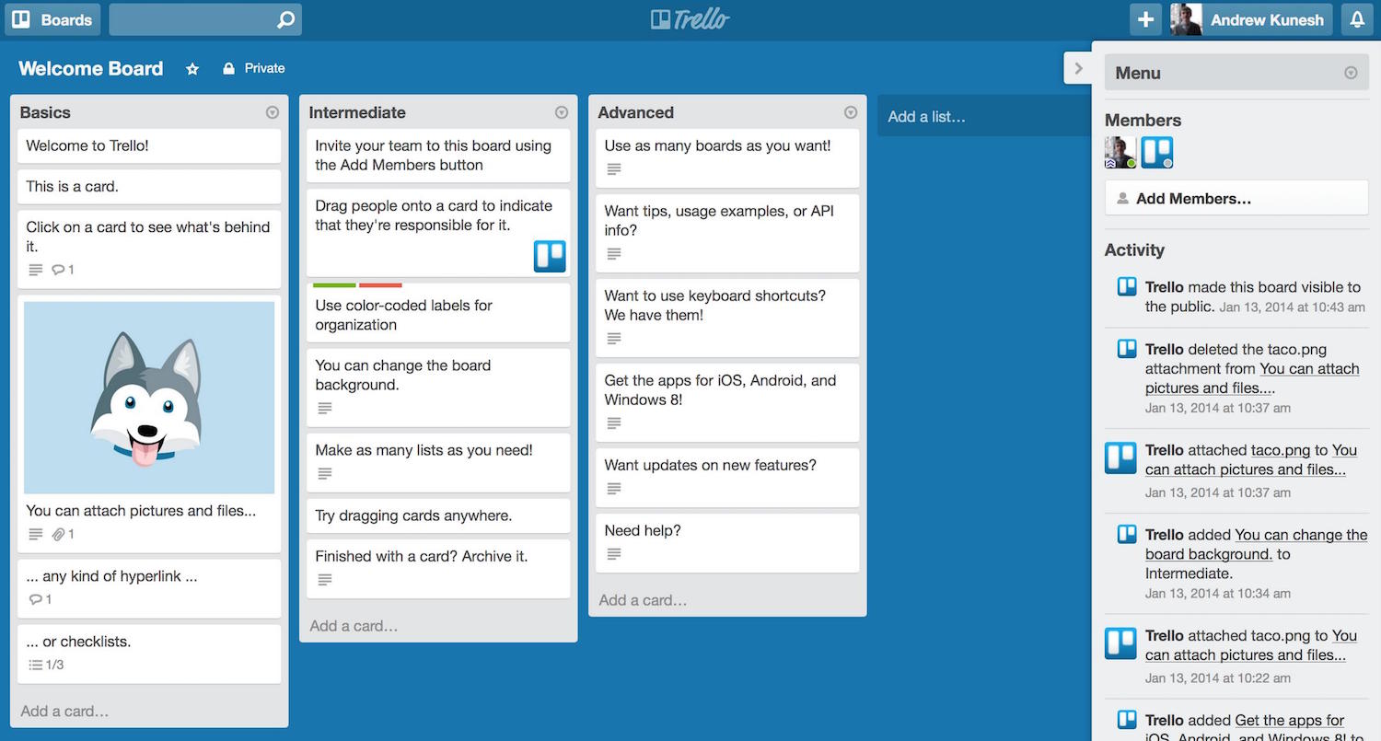This screenshot has width=1381, height=741.
Task: Open the Intermediate list options dropdown
Action: click(562, 112)
